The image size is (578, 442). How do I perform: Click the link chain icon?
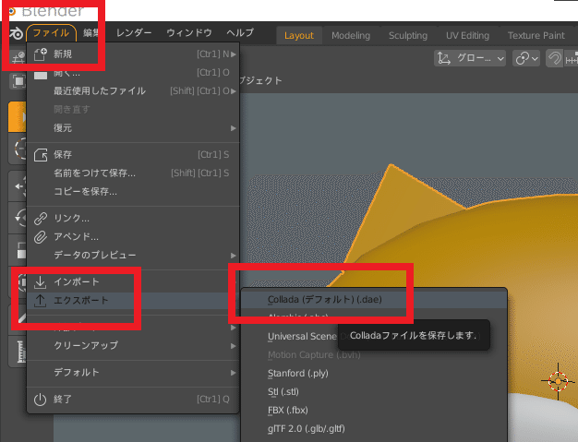41,218
